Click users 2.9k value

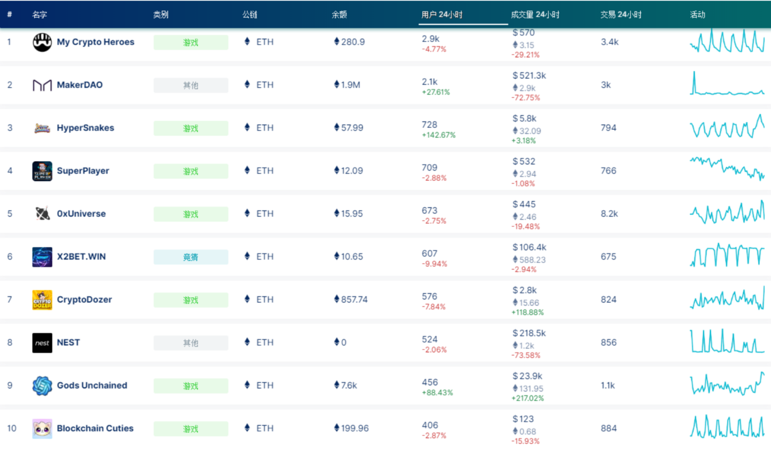pos(431,39)
